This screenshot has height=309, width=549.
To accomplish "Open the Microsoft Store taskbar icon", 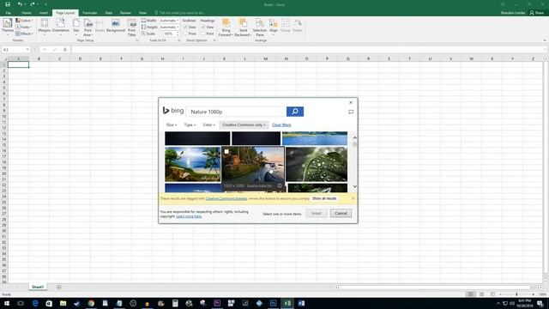I will pyautogui.click(x=49, y=303).
